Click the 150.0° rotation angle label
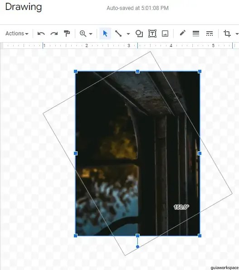Screen dimensions: 239x270 point(181,207)
